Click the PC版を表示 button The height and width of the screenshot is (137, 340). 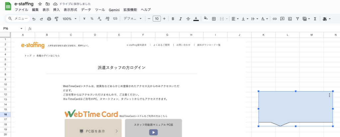[93, 131]
